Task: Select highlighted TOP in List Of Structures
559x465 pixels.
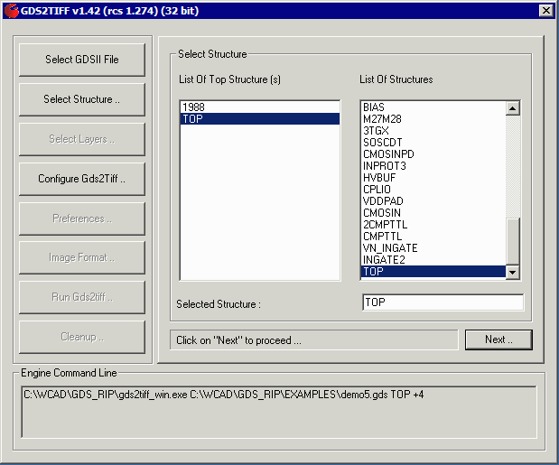Action: 433,272
